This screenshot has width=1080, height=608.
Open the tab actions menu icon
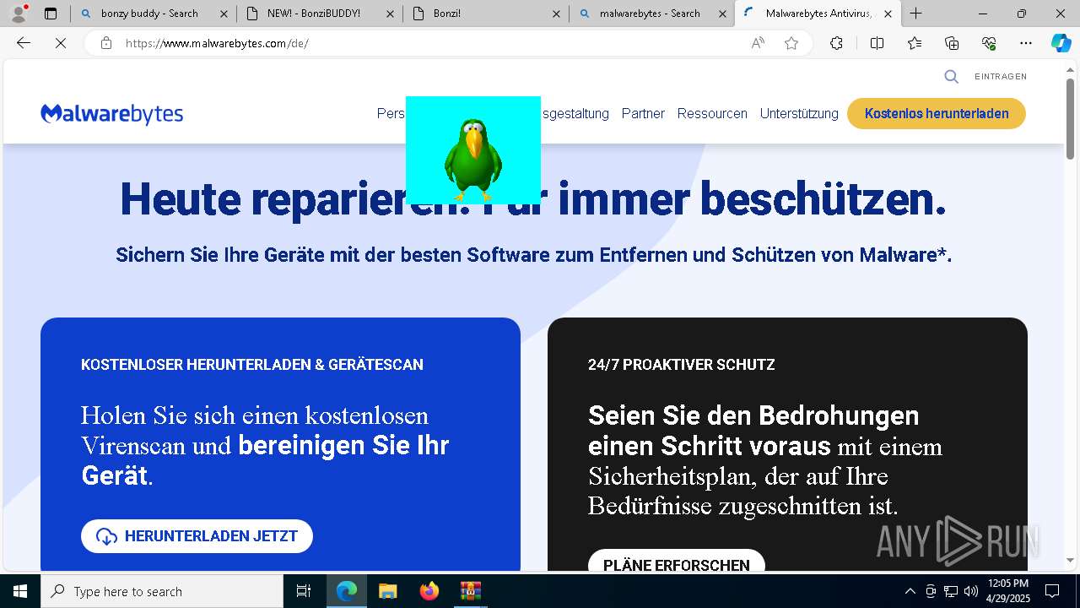coord(51,14)
